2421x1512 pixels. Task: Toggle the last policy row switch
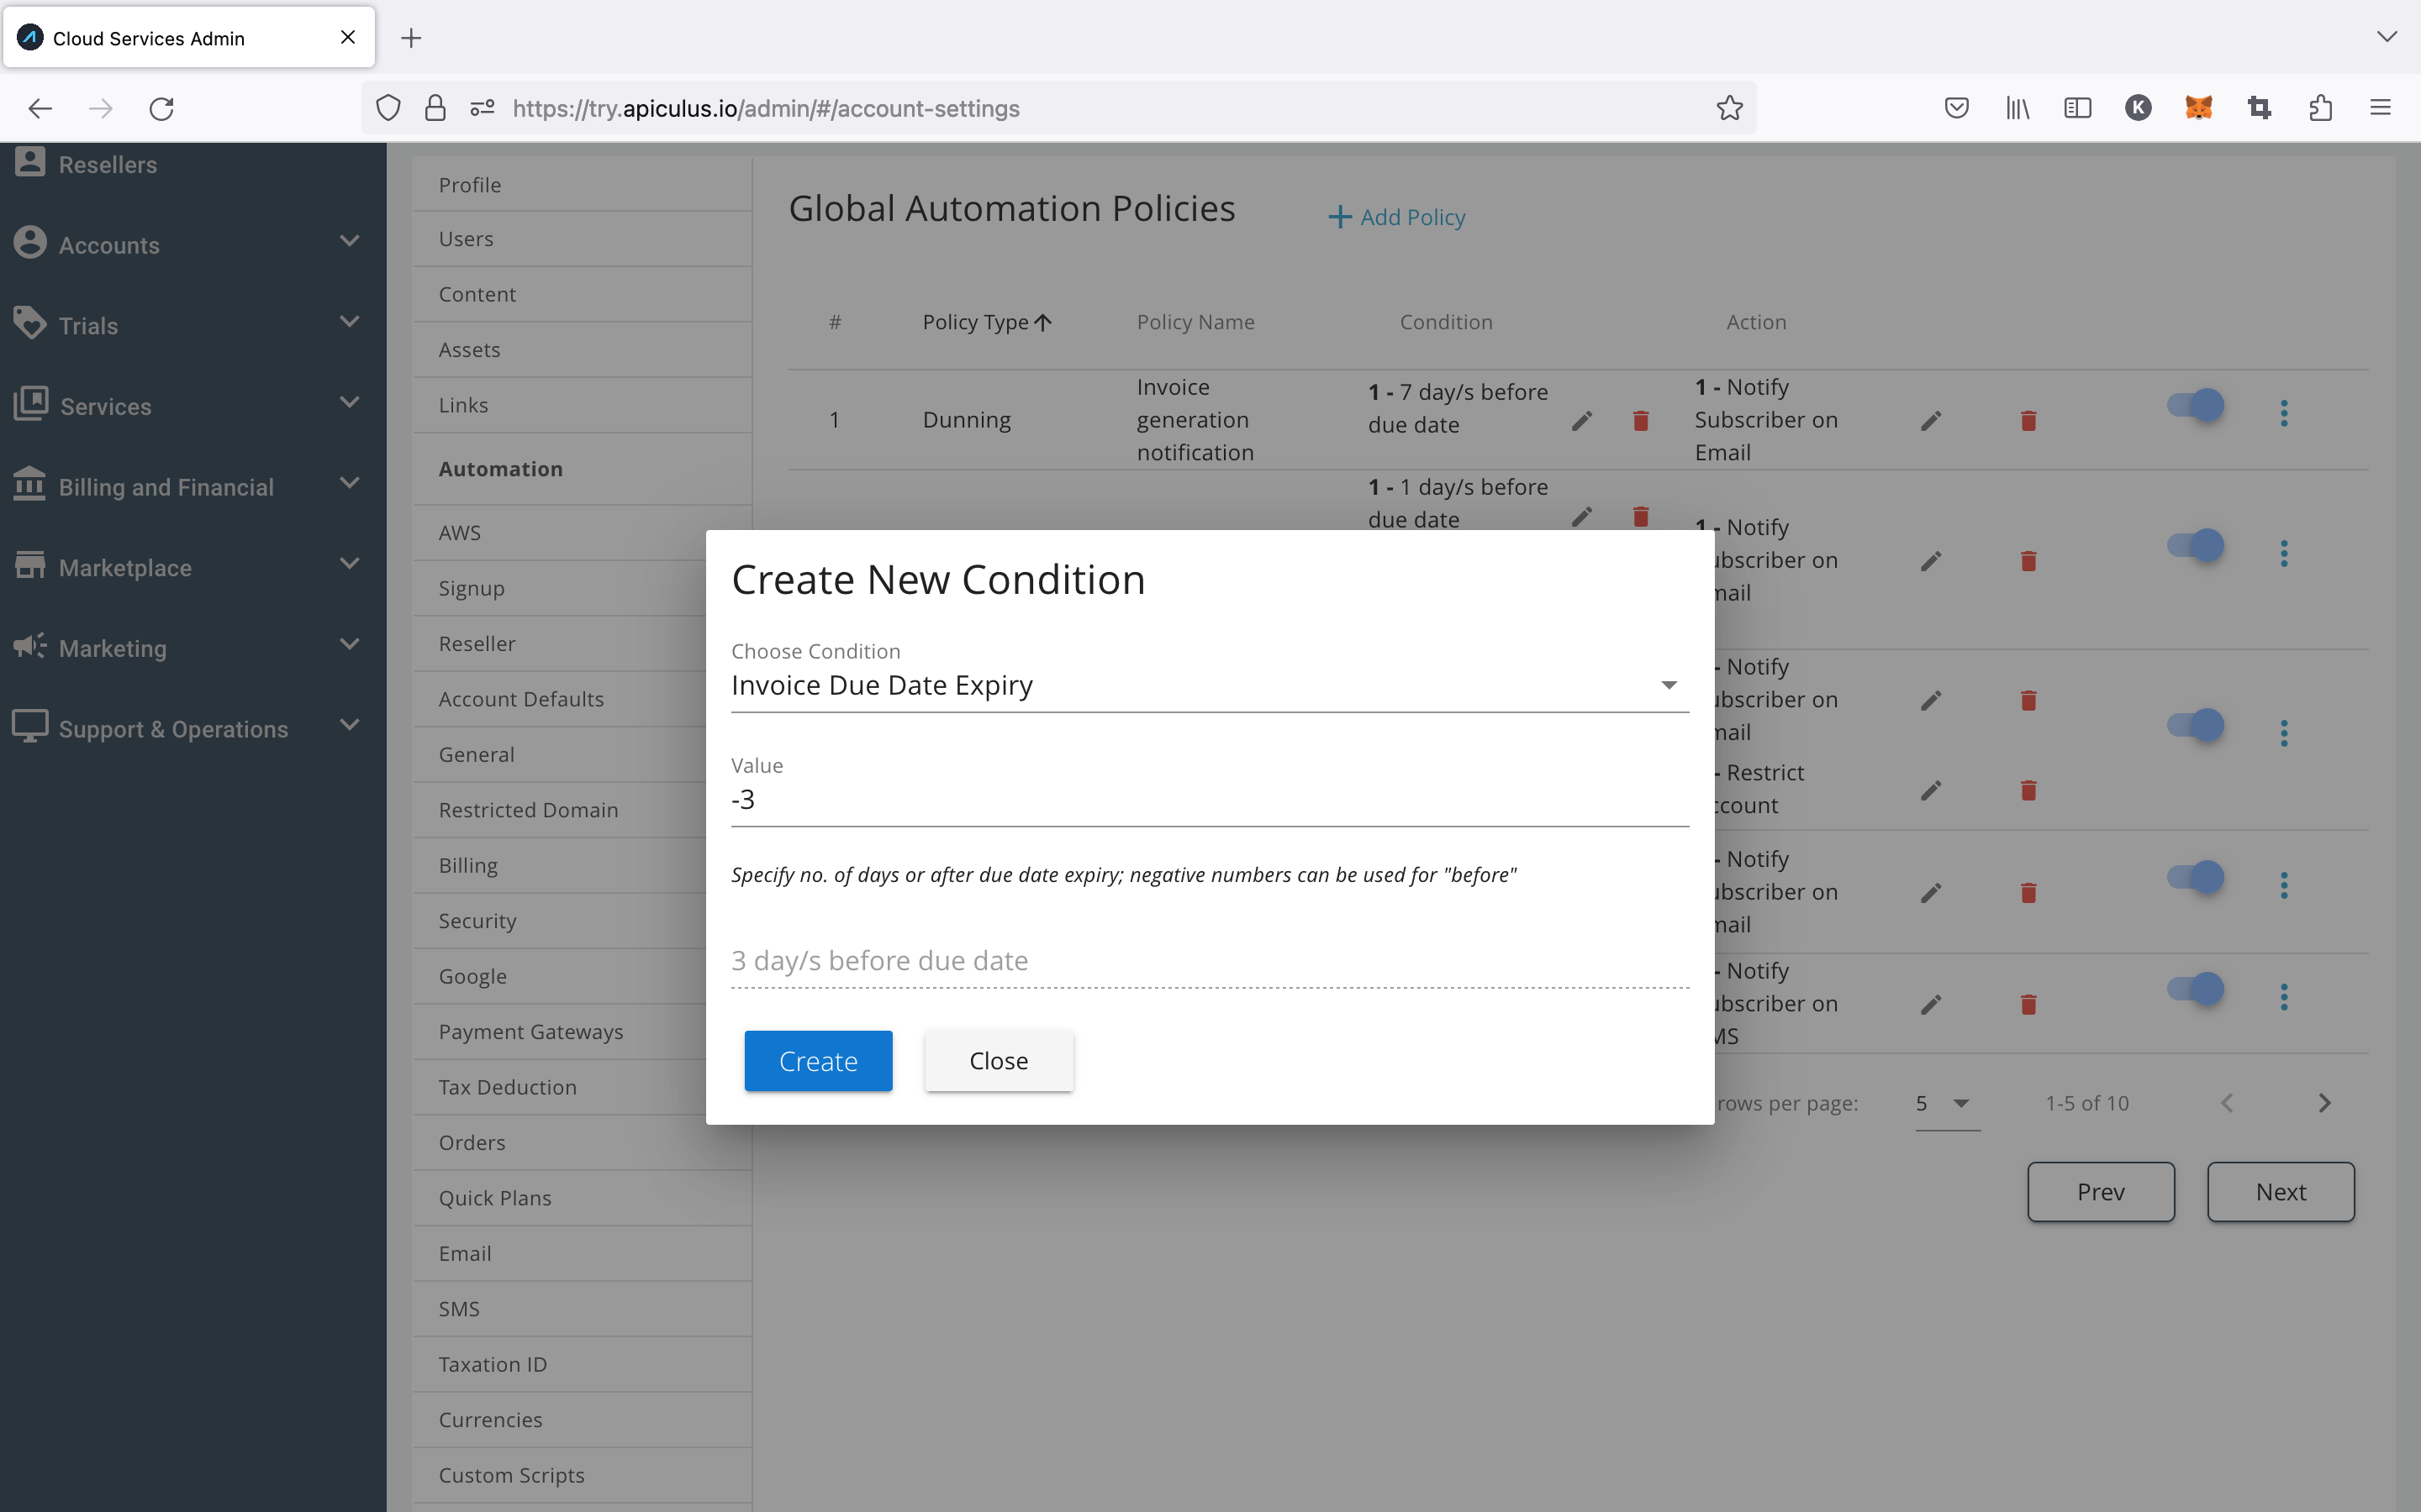[x=2195, y=989]
